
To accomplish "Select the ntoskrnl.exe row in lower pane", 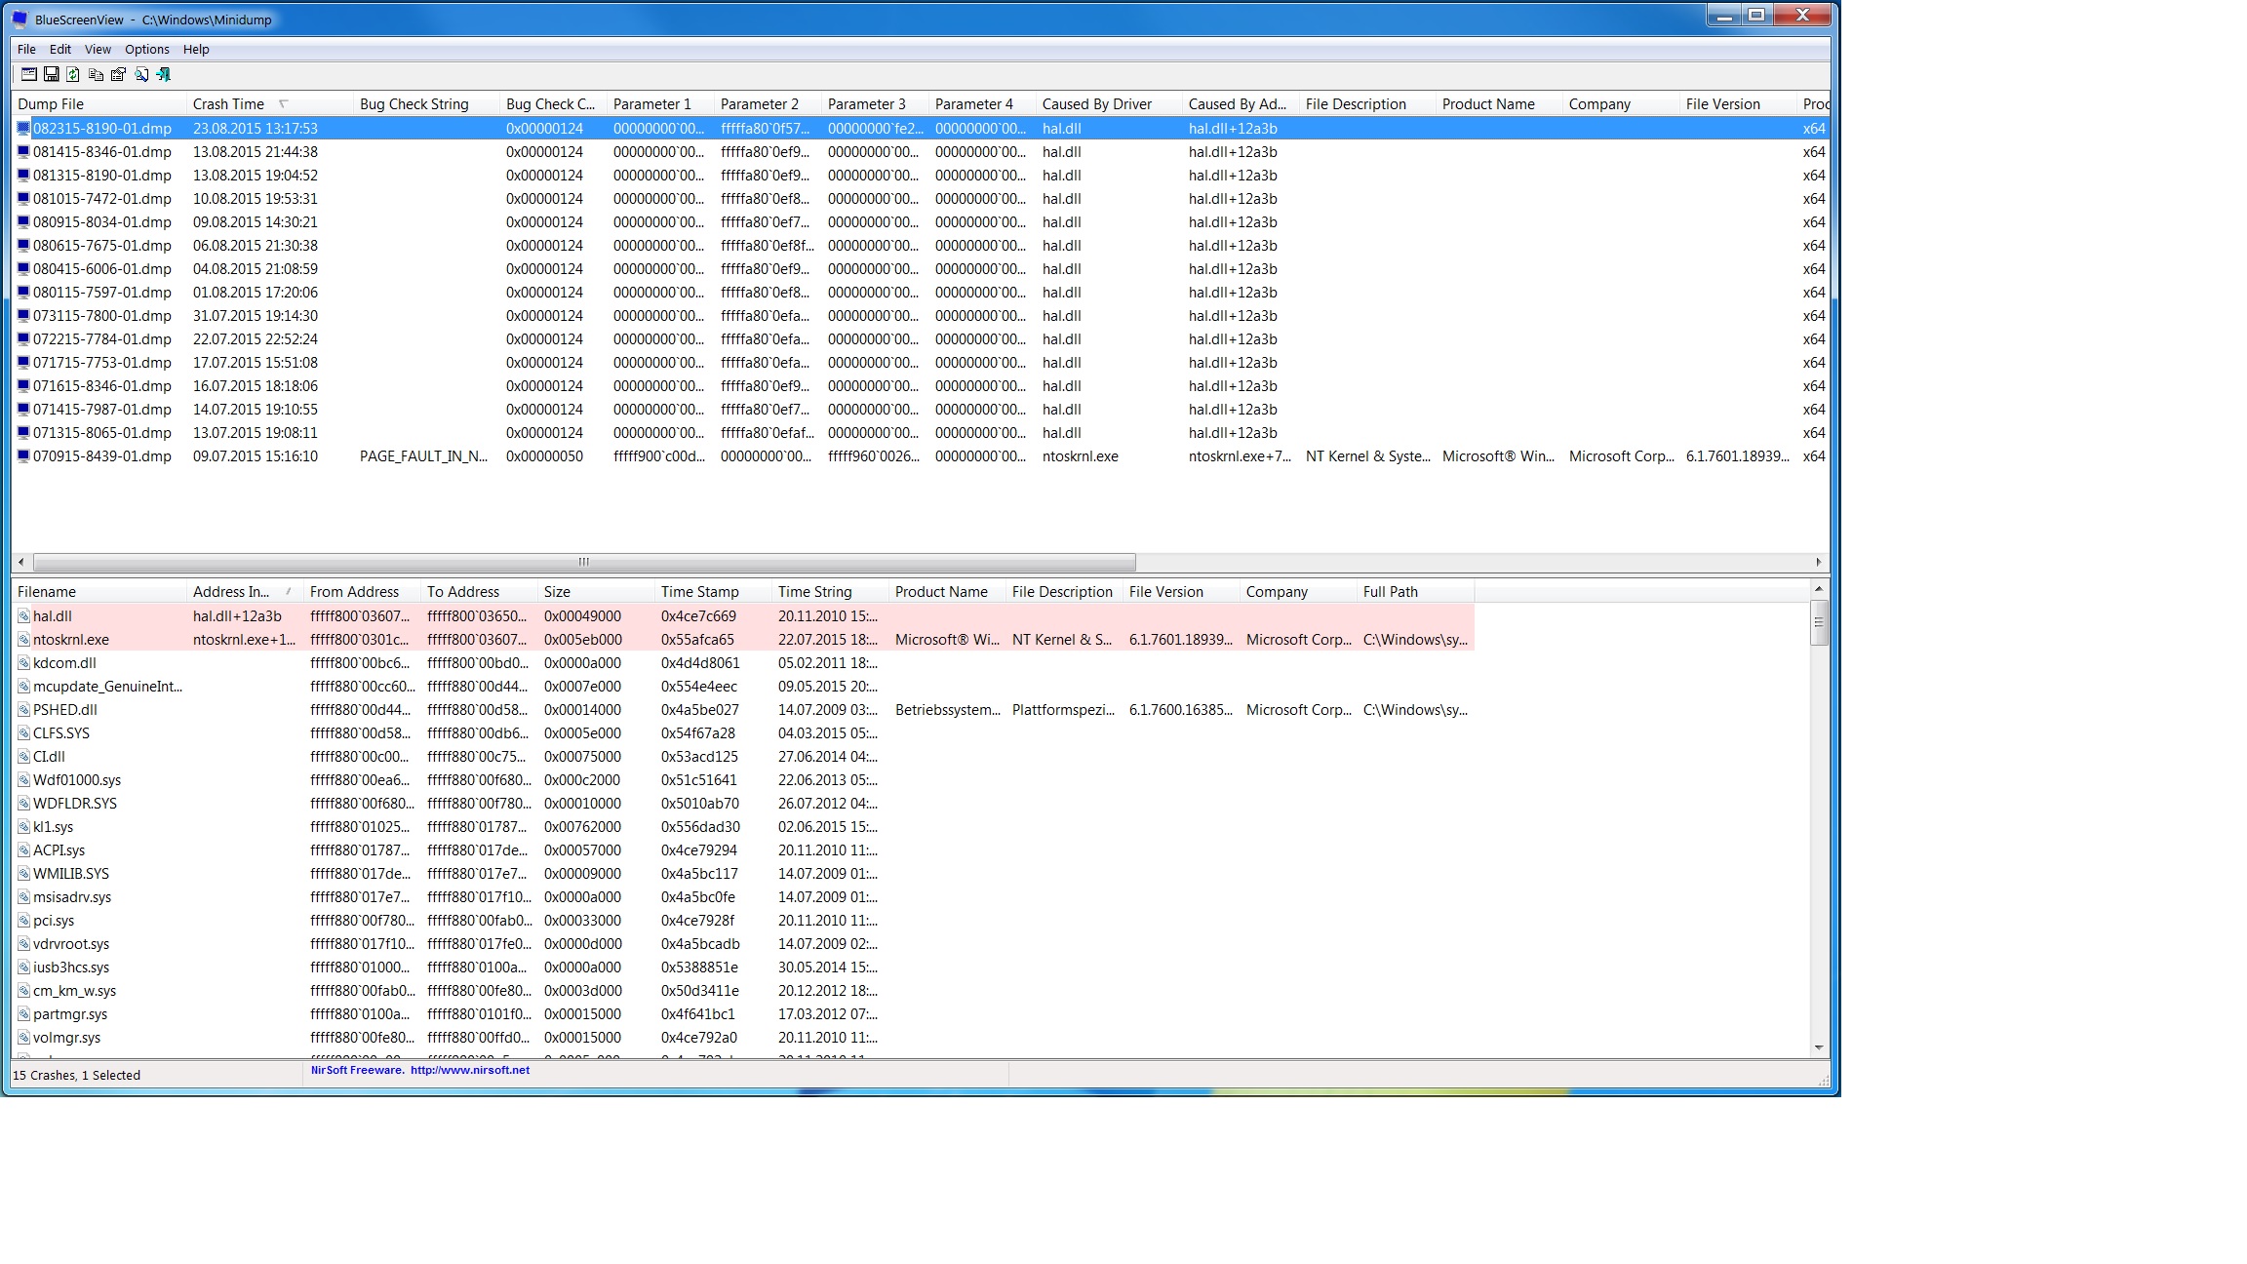I will click(70, 640).
